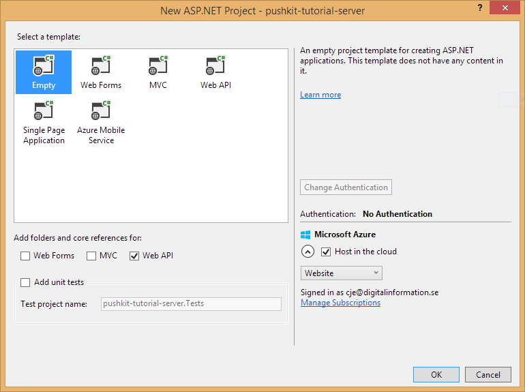
Task: Click the signed-in account email text
Action: tap(392, 292)
